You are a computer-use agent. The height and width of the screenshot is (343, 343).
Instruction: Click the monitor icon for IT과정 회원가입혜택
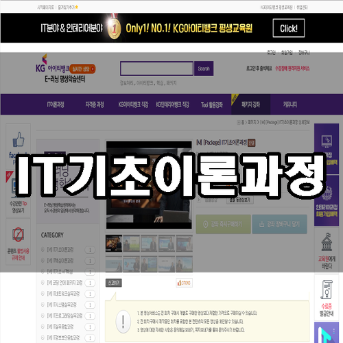click(327, 141)
